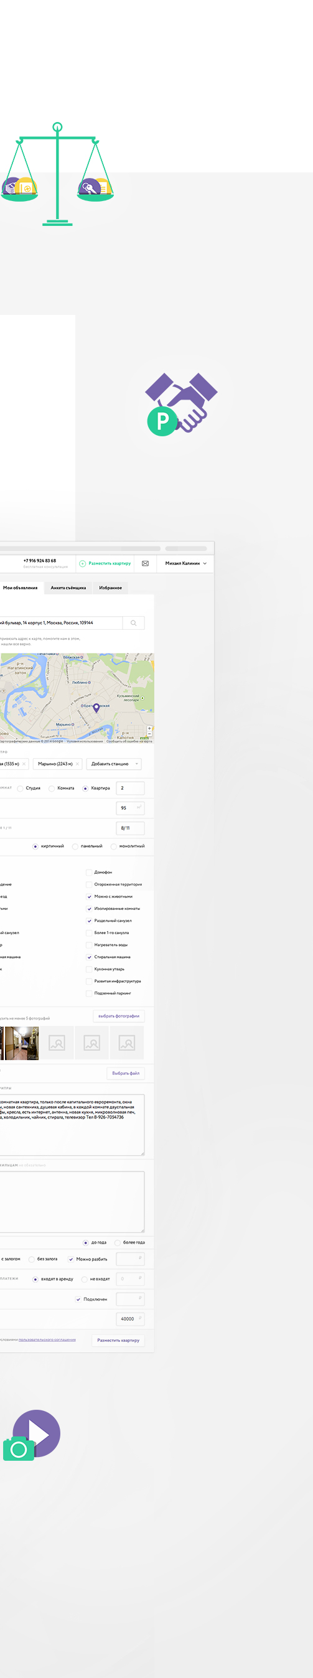
Task: Select до года rental term
Action: (x=86, y=1243)
